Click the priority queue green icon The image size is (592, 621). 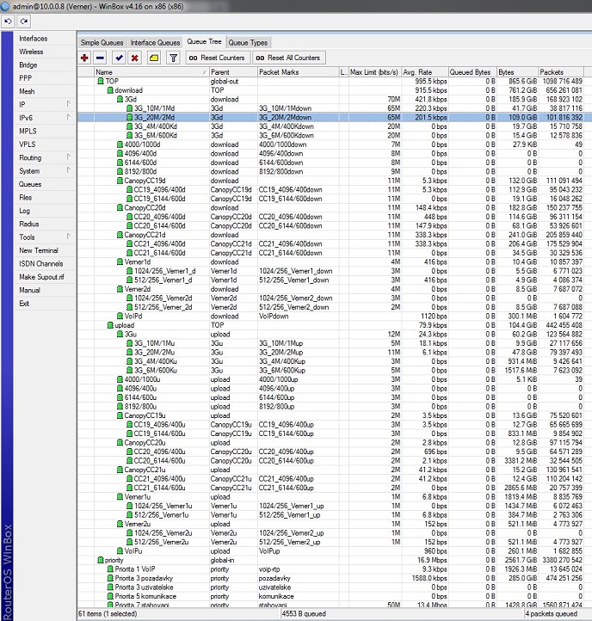(101, 560)
